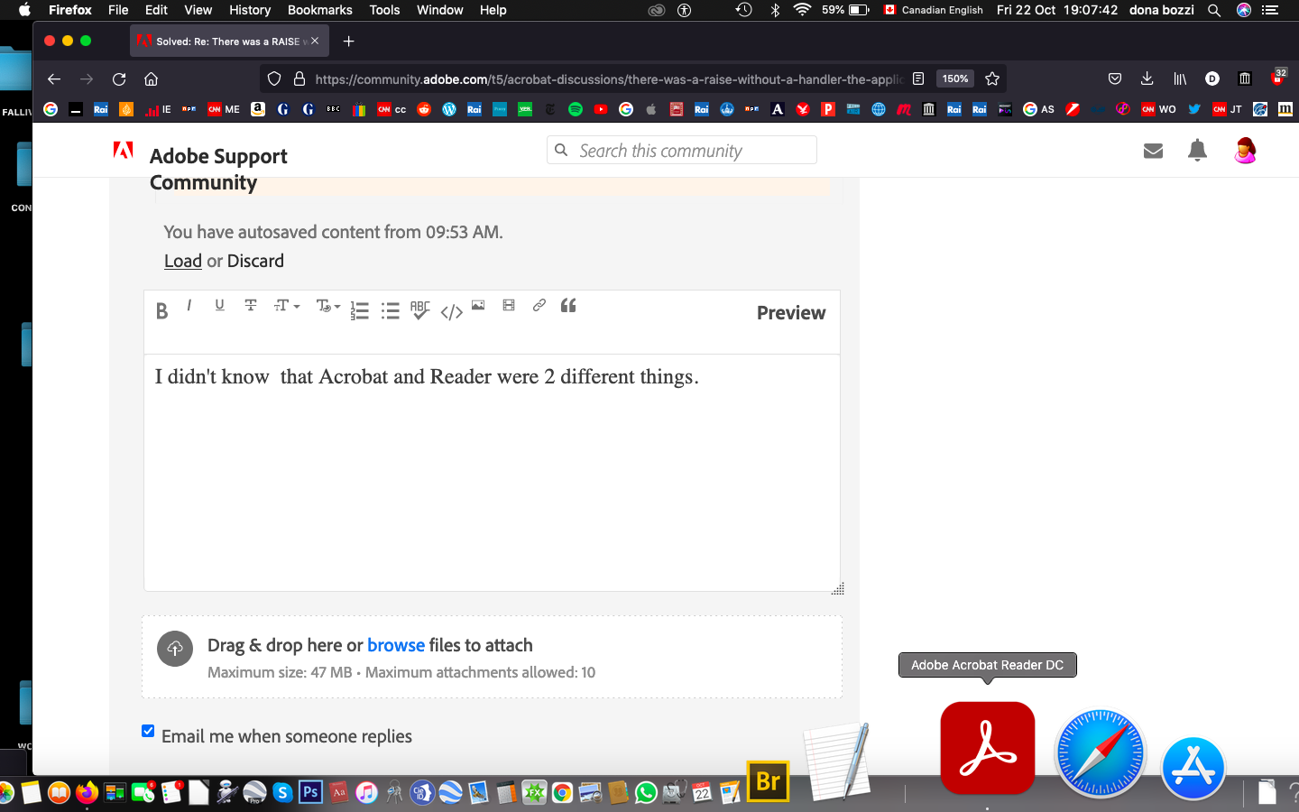The height and width of the screenshot is (812, 1299).
Task: Open the font size dropdown
Action: [286, 306]
